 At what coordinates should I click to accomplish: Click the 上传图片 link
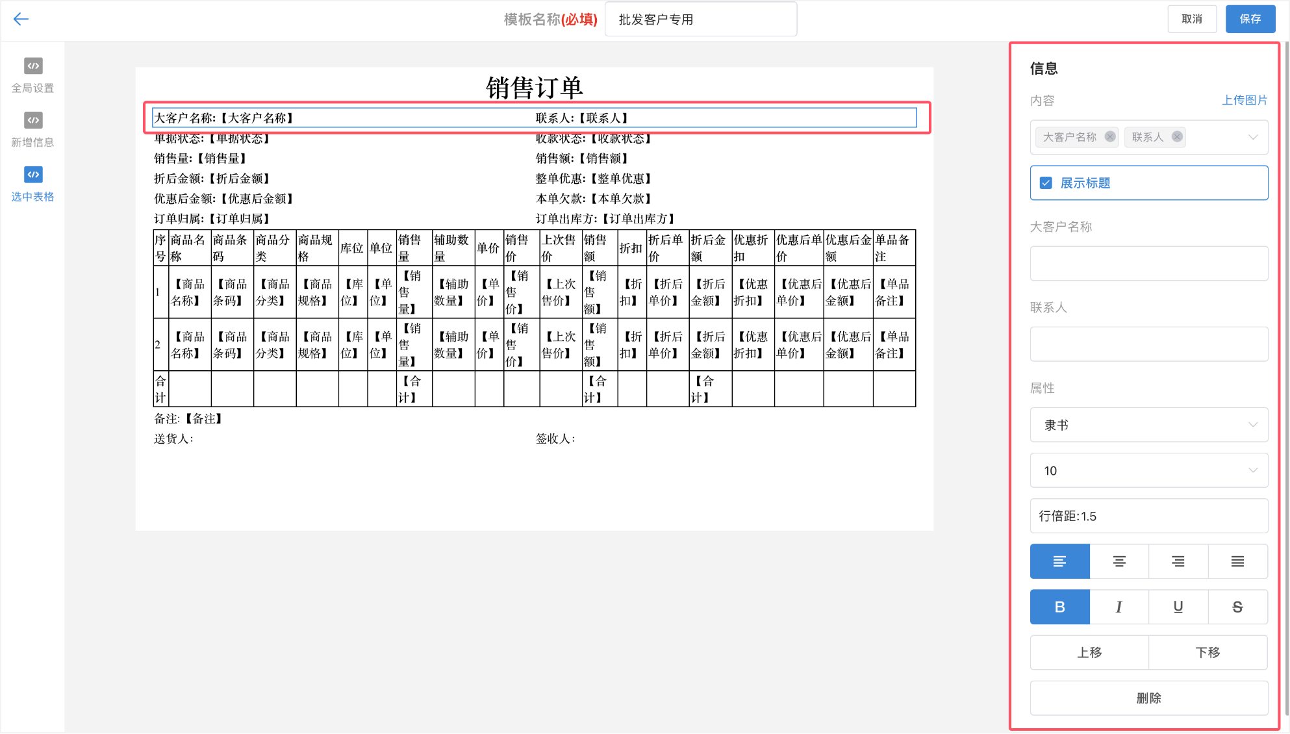coord(1244,100)
